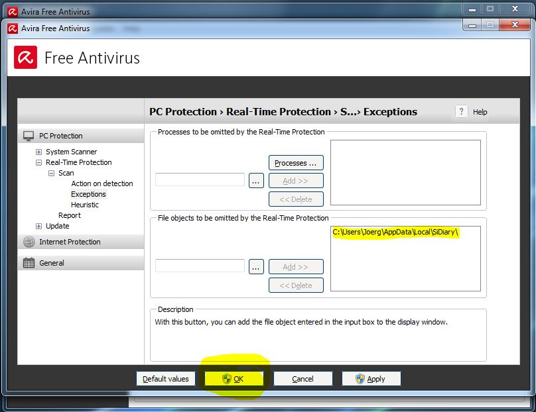This screenshot has height=412, width=536.
Task: Click the PC Protection monitor icon
Action: point(28,135)
